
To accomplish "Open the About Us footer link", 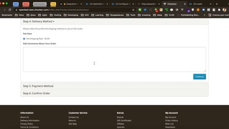I will pyautogui.click(x=25, y=117).
